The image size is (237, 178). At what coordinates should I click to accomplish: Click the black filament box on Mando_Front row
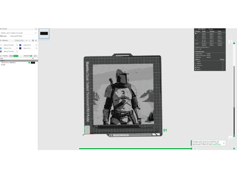[x=33, y=63]
